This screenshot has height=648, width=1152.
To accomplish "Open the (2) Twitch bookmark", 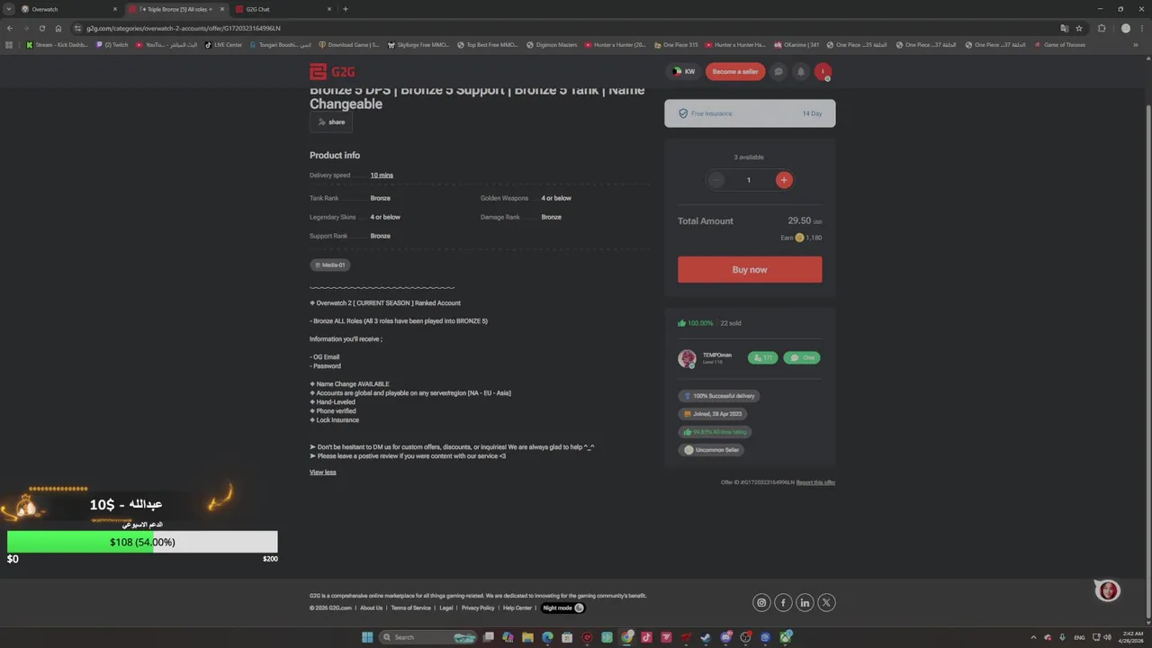I will click(x=112, y=45).
